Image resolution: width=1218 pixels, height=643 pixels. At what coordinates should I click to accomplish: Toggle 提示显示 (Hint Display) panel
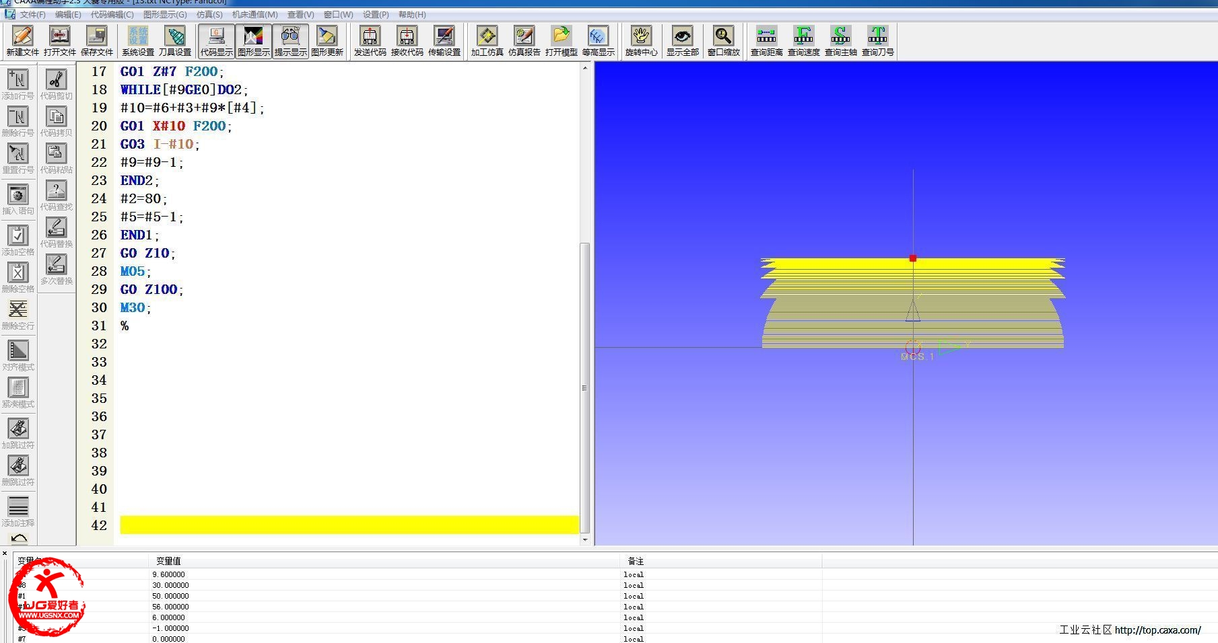(290, 41)
